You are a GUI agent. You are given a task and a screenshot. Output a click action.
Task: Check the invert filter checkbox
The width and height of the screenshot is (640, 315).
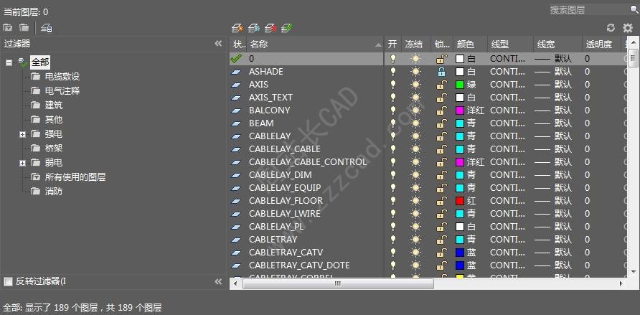(x=8, y=282)
